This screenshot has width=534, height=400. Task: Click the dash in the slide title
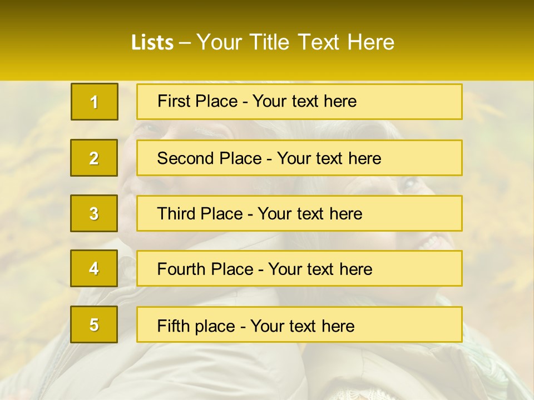[184, 42]
